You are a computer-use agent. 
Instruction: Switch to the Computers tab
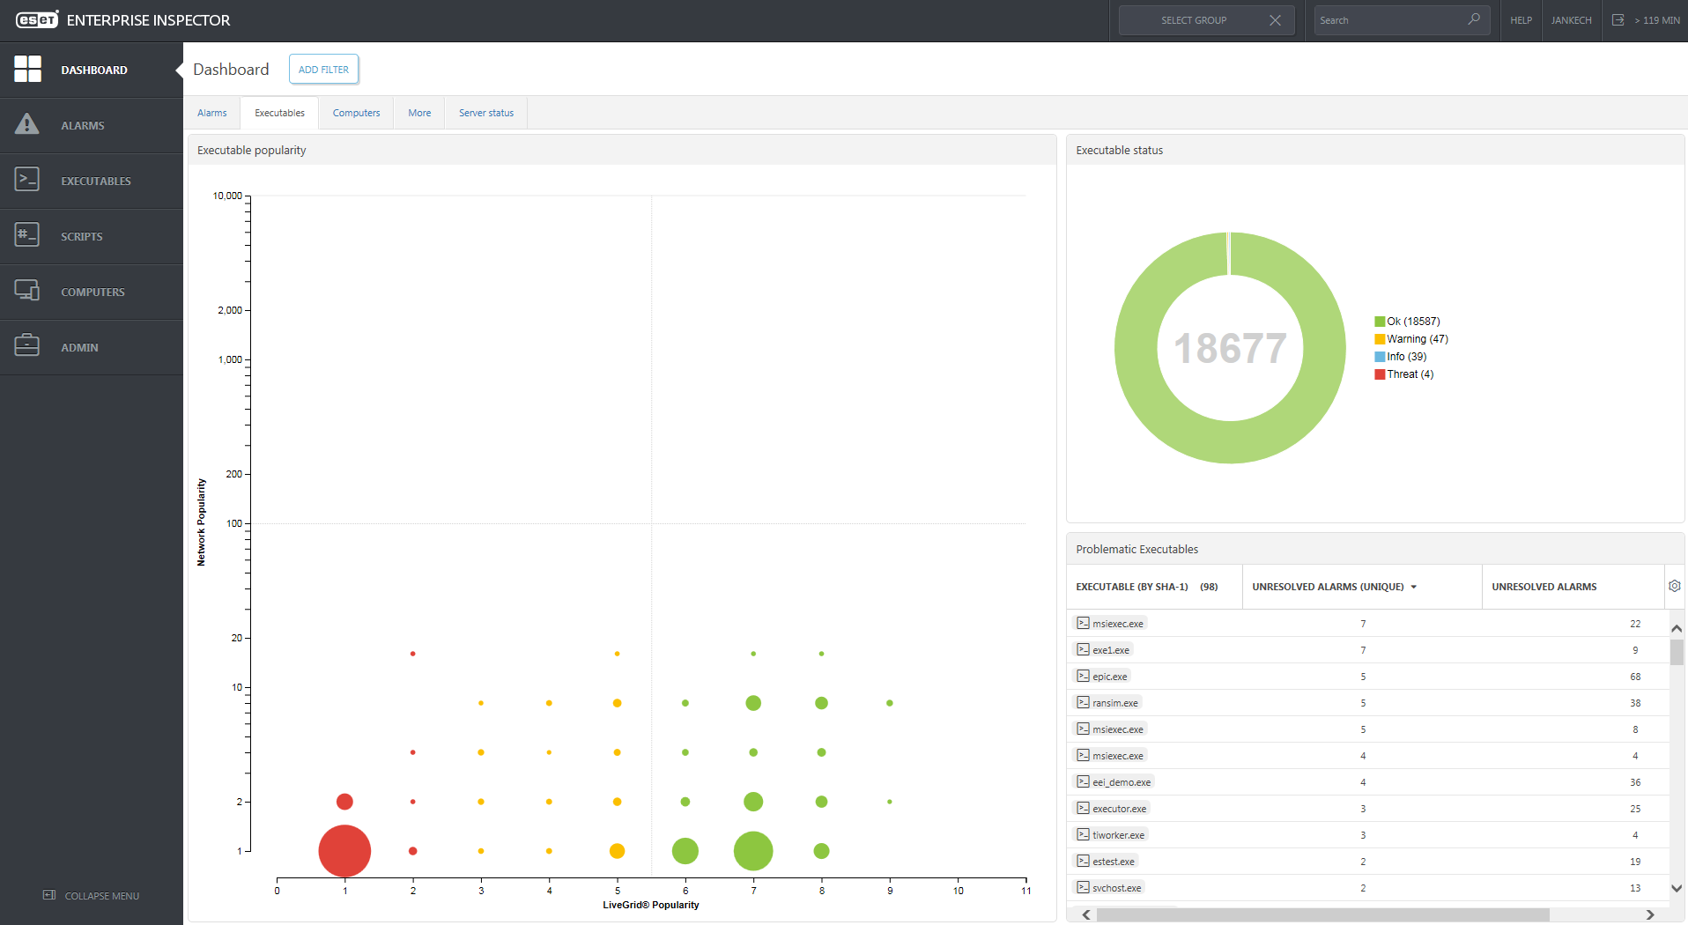coord(356,113)
